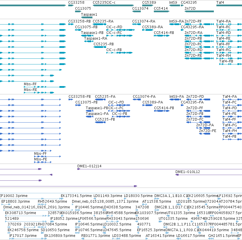Open the Taspase1-RB transcript
Screen dimensions: 242x240
(x=87, y=36)
